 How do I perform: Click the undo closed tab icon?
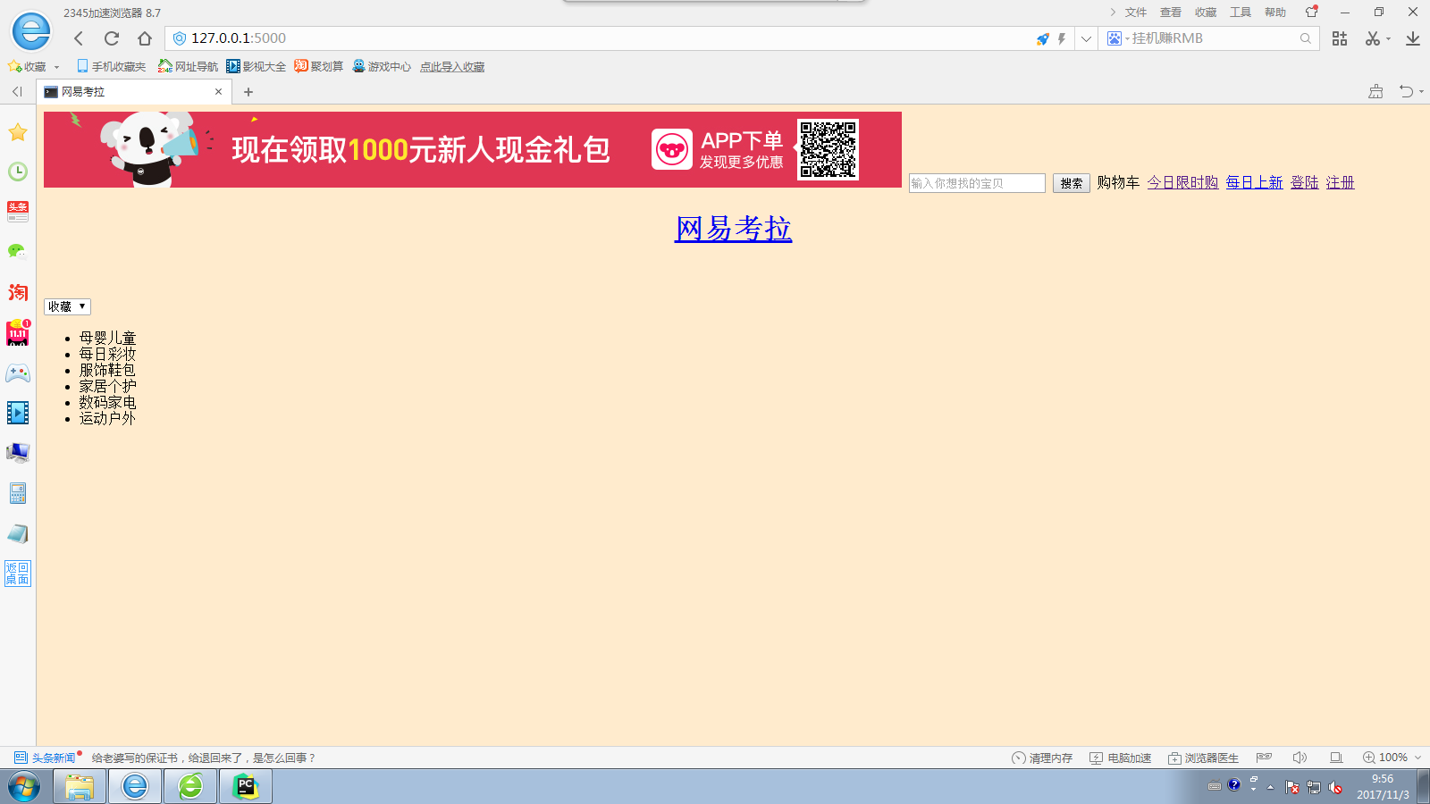point(1407,91)
